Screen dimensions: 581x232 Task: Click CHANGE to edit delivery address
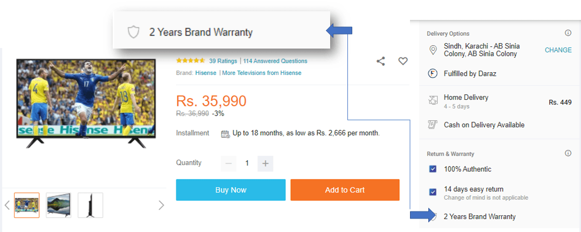tap(558, 50)
